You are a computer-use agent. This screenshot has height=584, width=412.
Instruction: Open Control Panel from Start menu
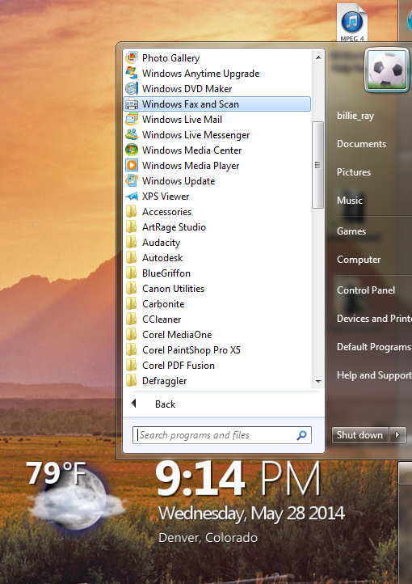[x=366, y=290]
